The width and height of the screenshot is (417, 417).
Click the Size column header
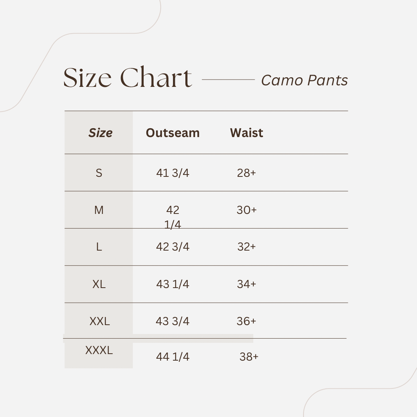point(100,133)
